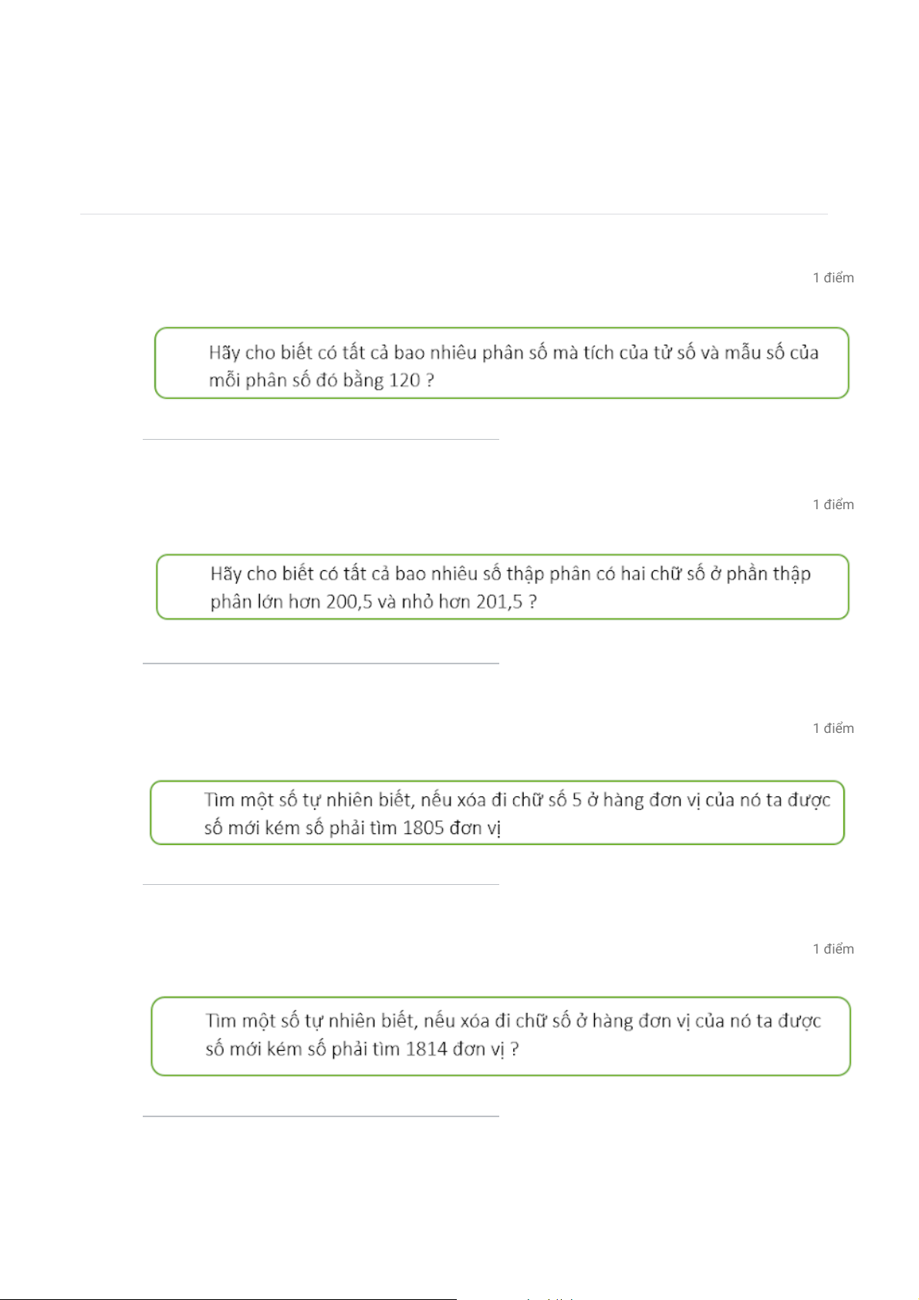Click the horizontal divider line above the questions
Screen dimensions: 919x1300
[x=454, y=214]
